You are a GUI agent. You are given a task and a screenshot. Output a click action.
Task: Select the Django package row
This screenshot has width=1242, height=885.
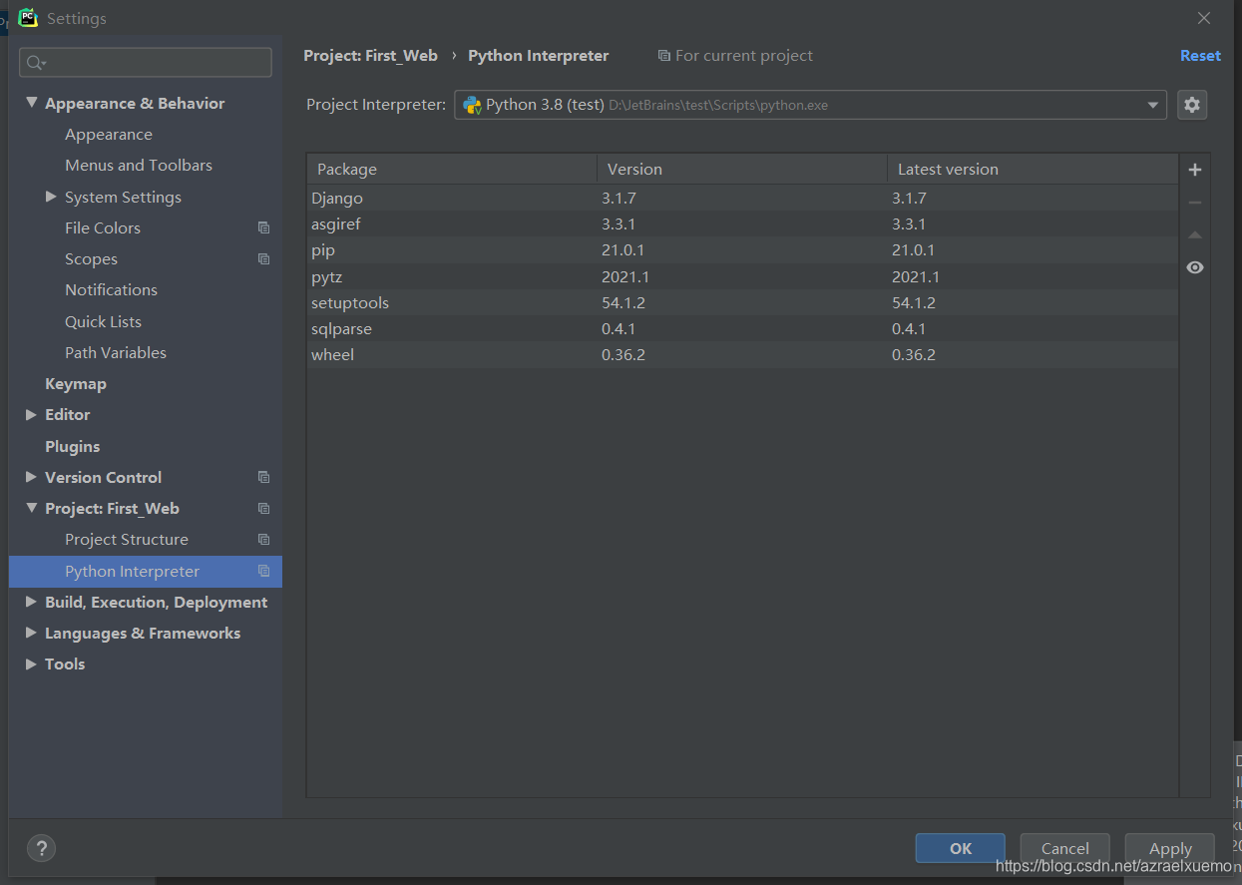point(742,198)
